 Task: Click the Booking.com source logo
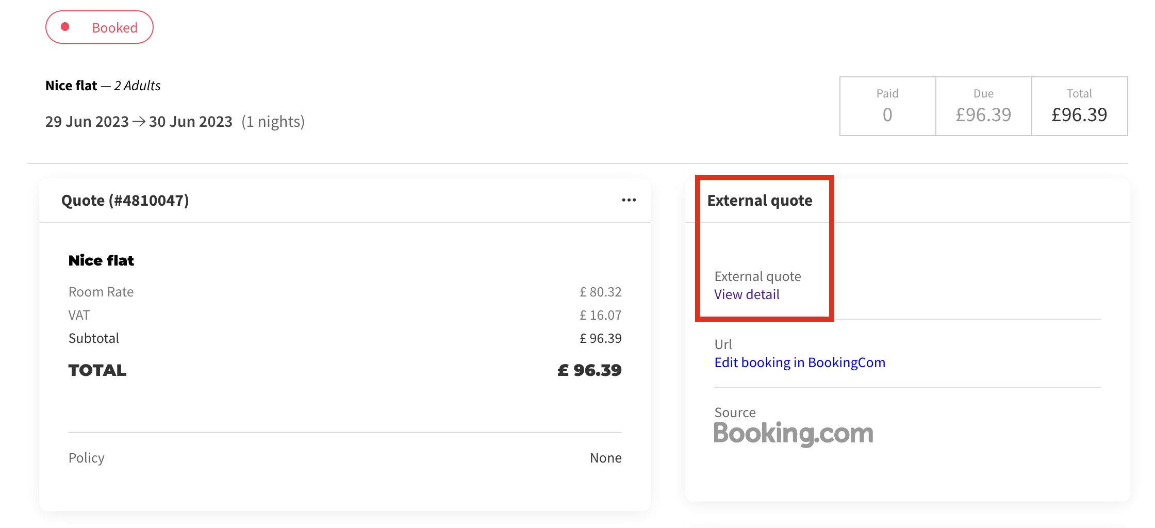[x=793, y=434]
